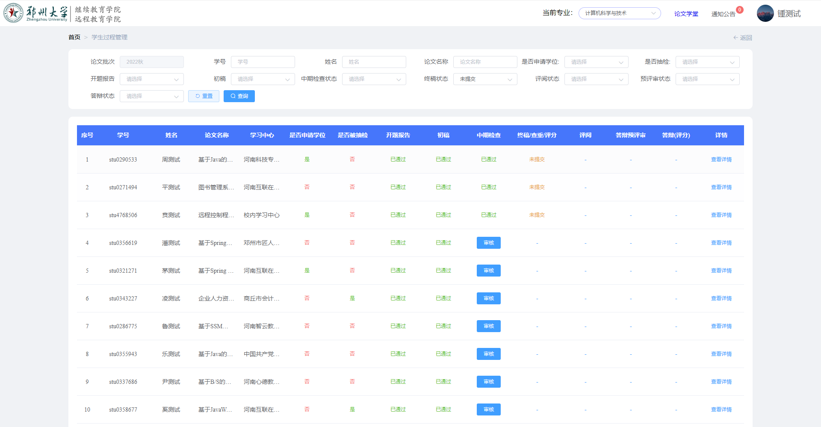This screenshot has width=821, height=427.
Task: Click 未提交 status for 周测试
Action: coord(537,159)
